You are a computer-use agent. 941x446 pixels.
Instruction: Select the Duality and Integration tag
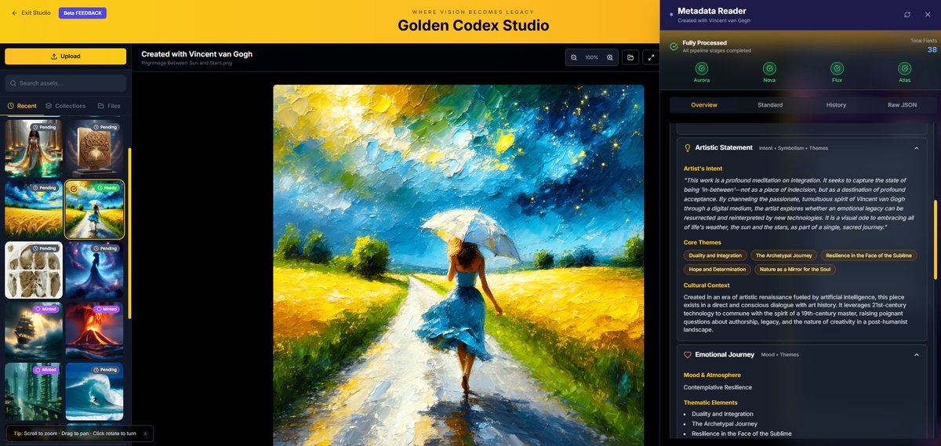715,256
